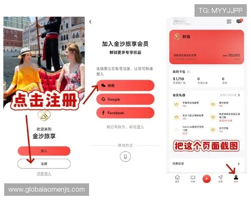The image size is (251, 200).
Task: Tap the white 注册 register button
Action: (44, 164)
